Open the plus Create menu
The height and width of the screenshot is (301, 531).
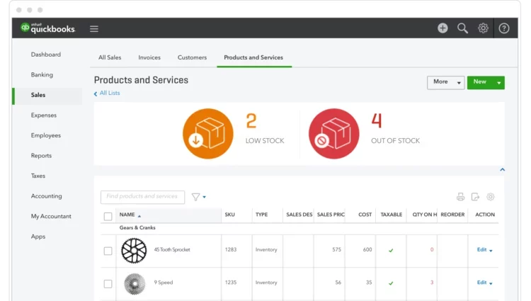[x=442, y=28]
